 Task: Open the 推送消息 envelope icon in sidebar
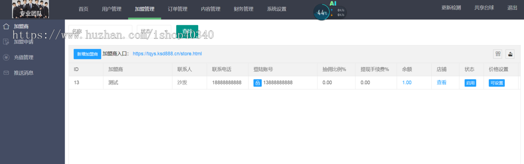pyautogui.click(x=6, y=73)
